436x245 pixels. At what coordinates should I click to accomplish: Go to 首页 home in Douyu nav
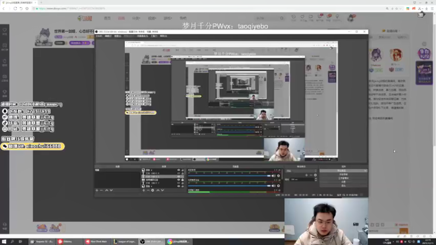coord(107,18)
